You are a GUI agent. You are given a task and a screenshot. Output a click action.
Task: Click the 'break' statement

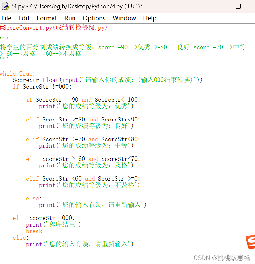click(34, 231)
